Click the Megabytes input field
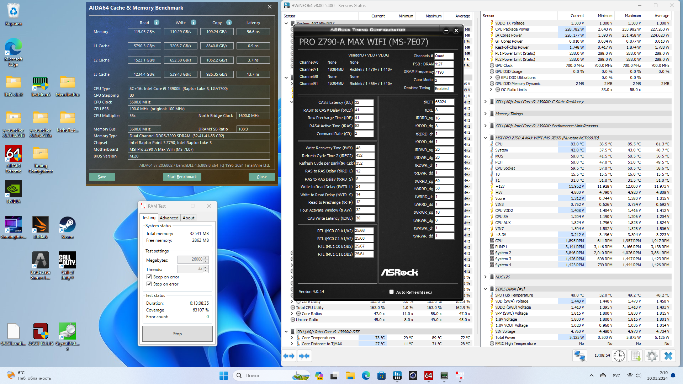The width and height of the screenshot is (683, 384). [x=190, y=260]
